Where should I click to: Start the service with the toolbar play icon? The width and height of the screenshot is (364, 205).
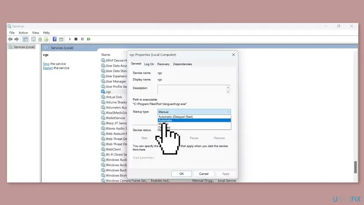pyautogui.click(x=70, y=39)
